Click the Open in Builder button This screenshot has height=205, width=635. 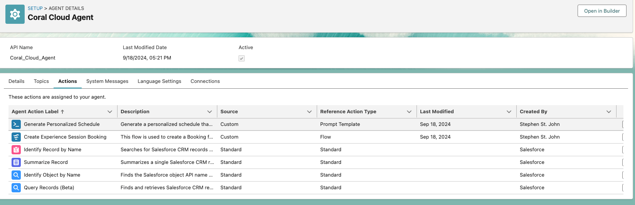tap(602, 11)
